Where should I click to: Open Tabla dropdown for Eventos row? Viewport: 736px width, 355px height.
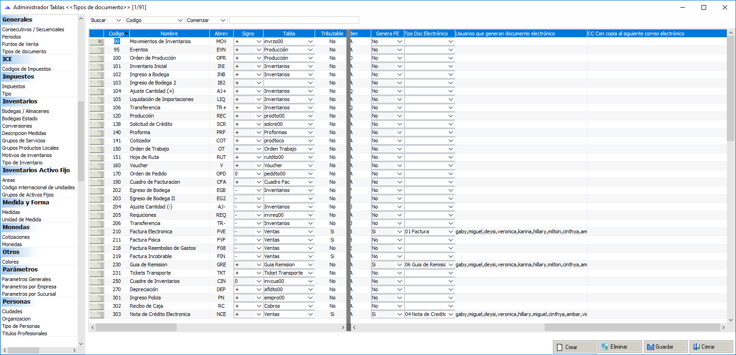click(x=310, y=50)
